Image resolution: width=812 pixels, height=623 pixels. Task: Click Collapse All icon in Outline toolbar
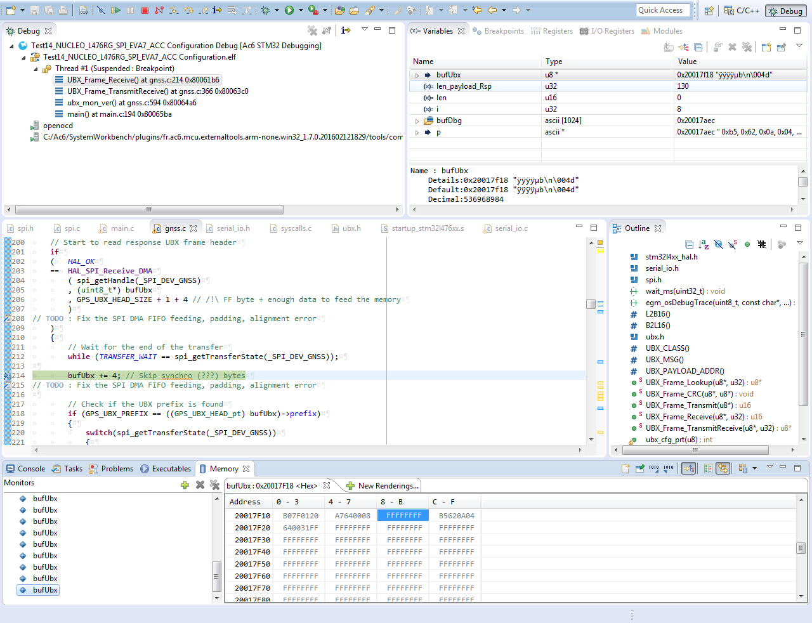click(x=690, y=244)
